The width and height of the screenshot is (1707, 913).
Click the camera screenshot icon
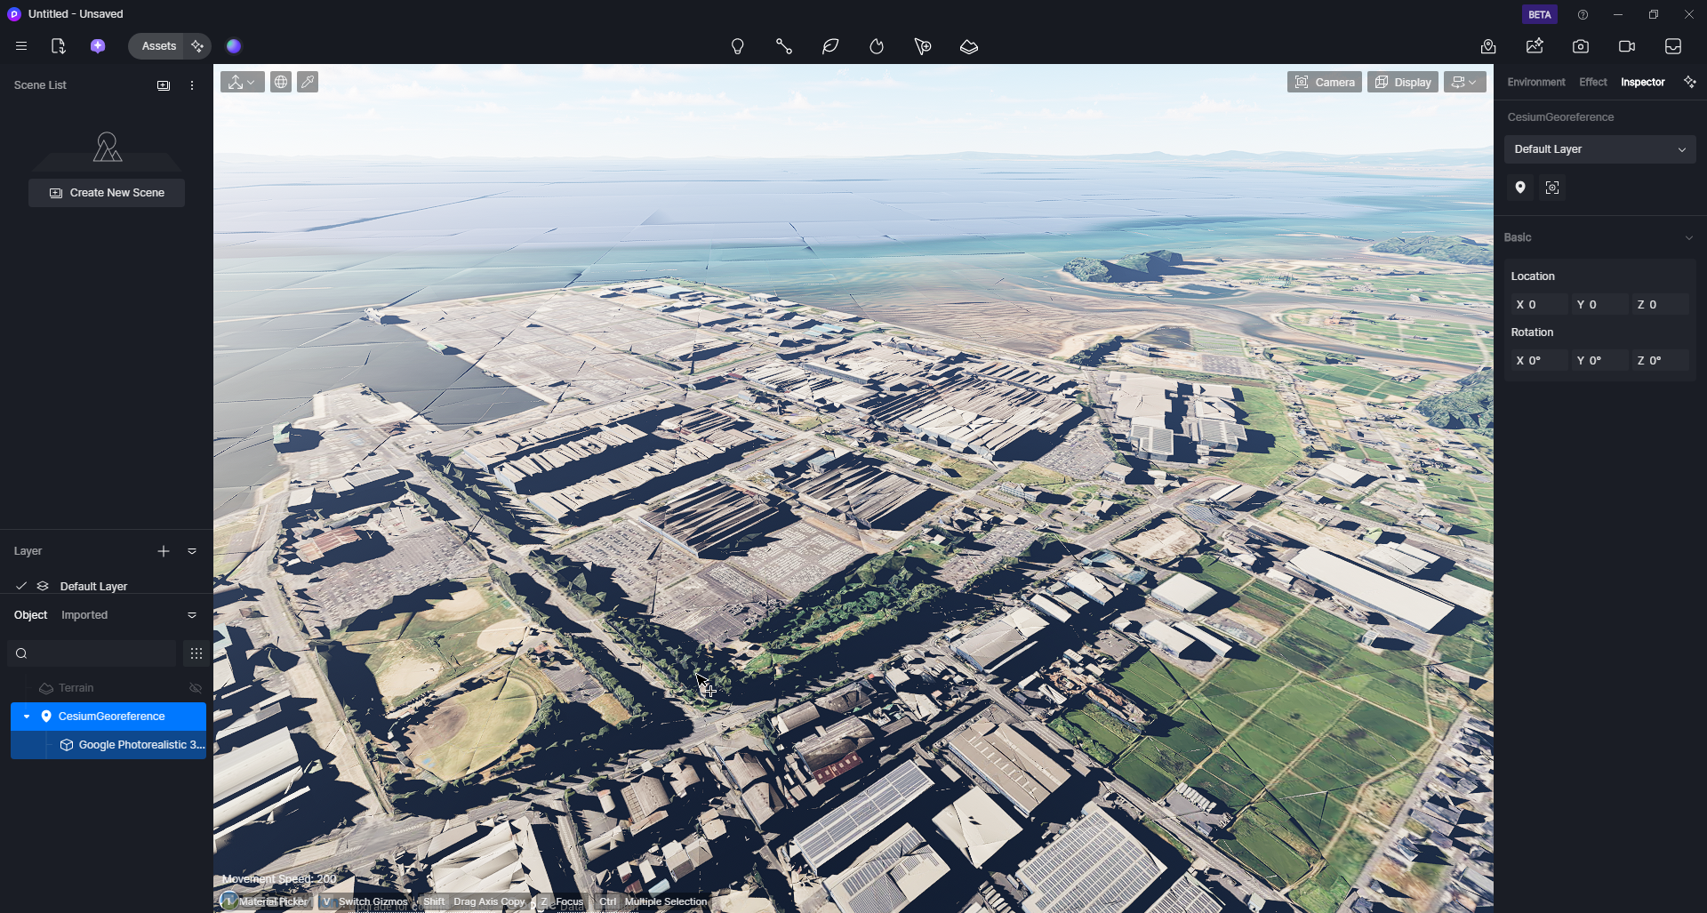tap(1581, 46)
